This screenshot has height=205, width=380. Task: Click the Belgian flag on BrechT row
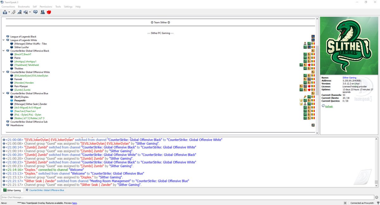313,54
